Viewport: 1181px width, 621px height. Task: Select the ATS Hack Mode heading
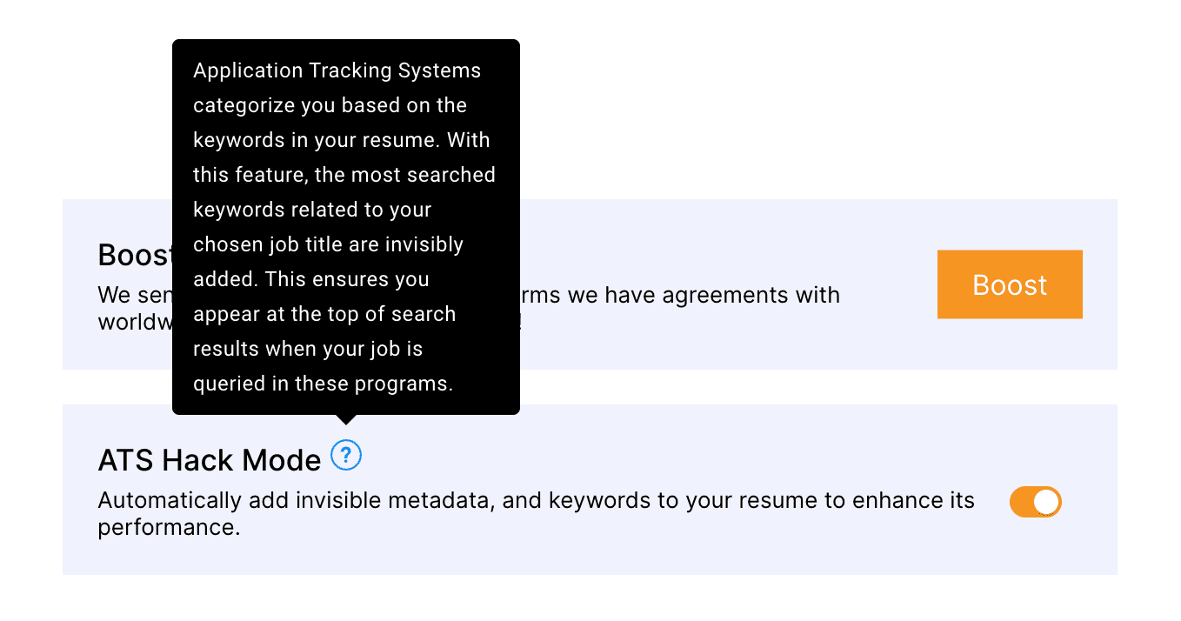209,459
